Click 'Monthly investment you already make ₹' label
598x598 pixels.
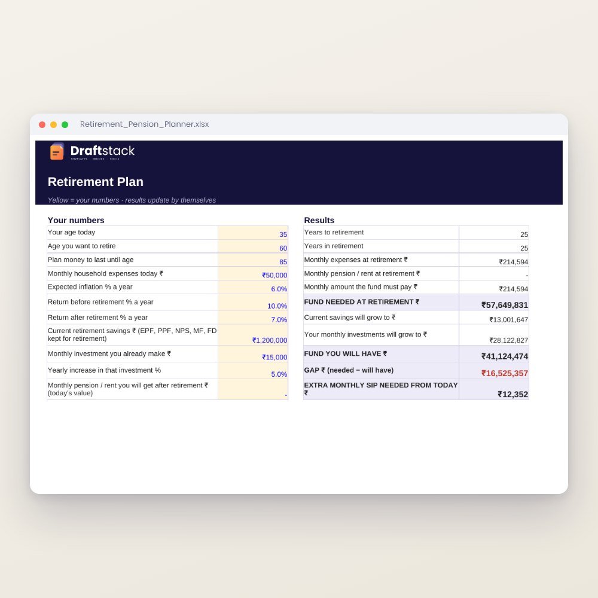pyautogui.click(x=109, y=354)
